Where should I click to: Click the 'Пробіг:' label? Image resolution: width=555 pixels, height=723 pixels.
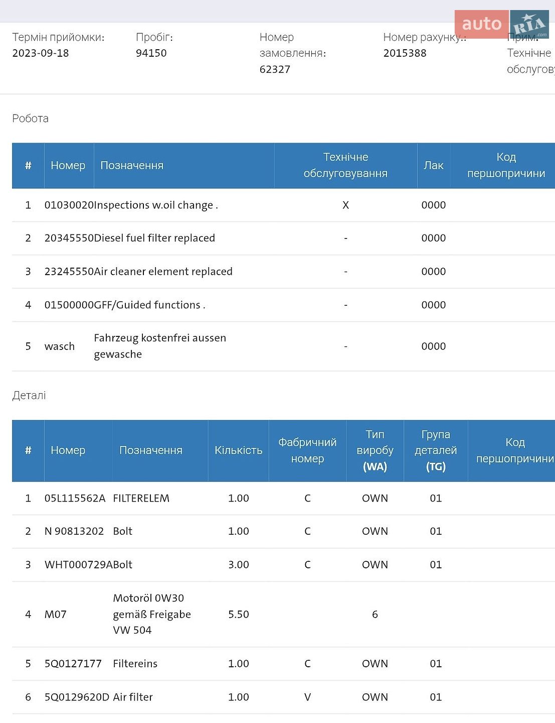coord(154,37)
